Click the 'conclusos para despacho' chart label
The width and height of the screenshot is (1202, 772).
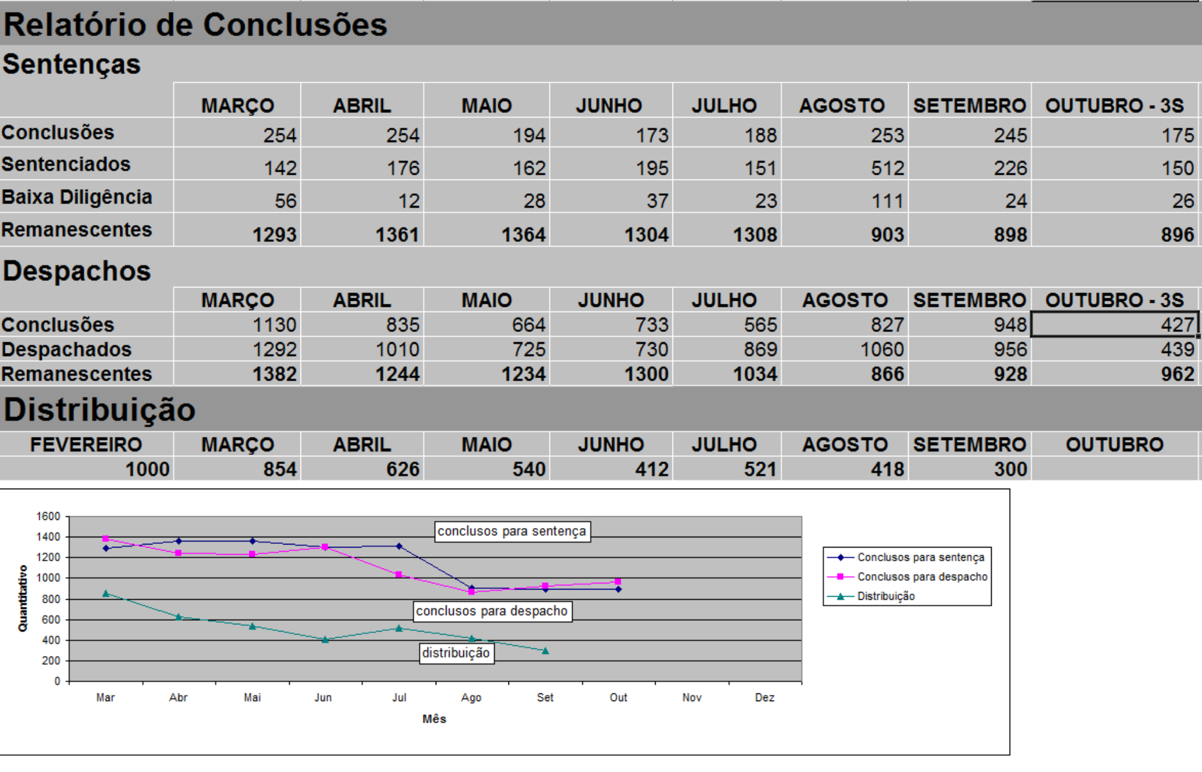click(492, 611)
